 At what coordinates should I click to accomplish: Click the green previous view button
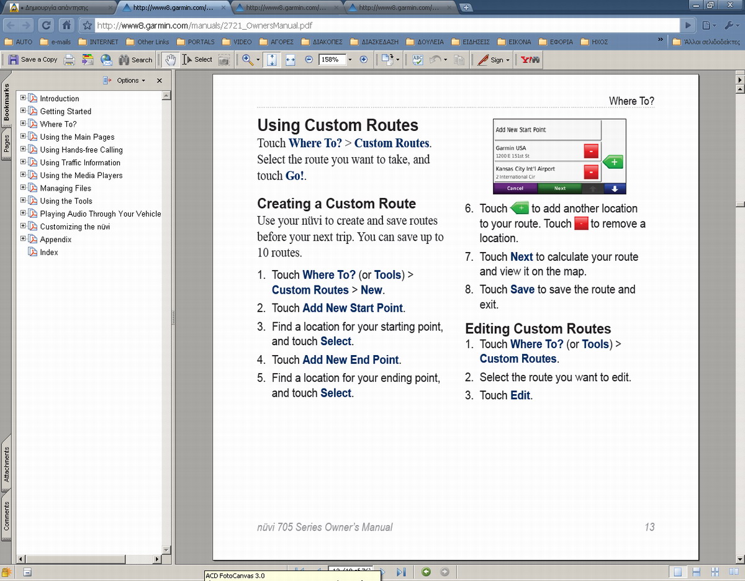click(426, 572)
